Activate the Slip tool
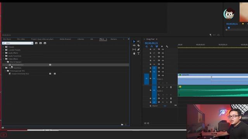This screenshot has width=248, height=139. click(x=134, y=49)
